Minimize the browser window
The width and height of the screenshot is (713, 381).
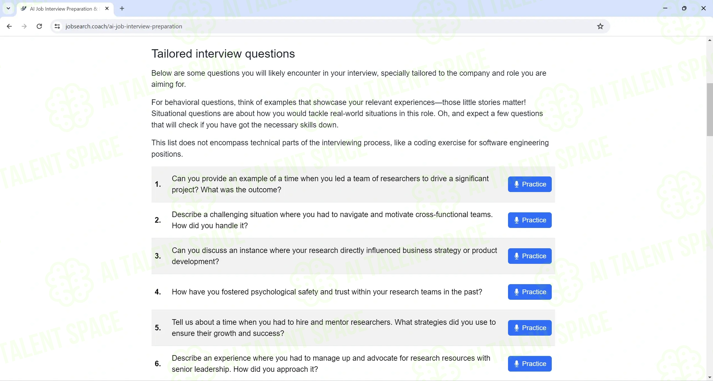[665, 8]
